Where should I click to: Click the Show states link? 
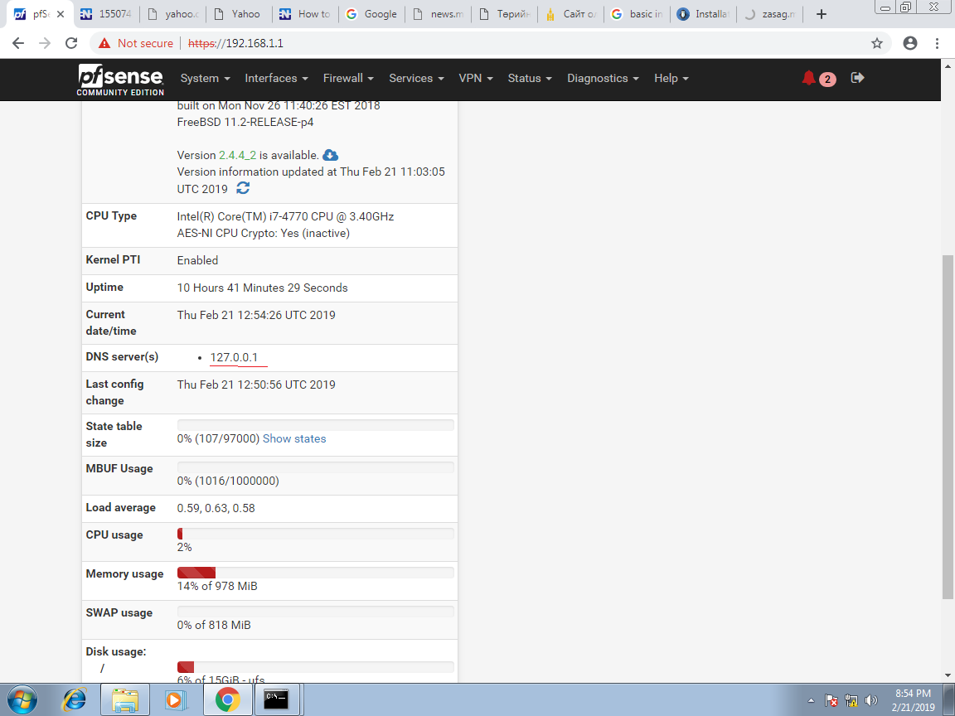(x=294, y=439)
